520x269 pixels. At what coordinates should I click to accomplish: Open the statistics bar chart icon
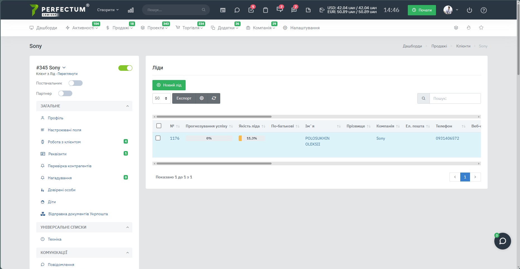pos(131,10)
